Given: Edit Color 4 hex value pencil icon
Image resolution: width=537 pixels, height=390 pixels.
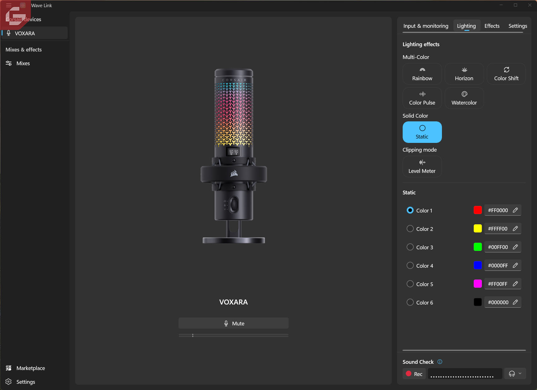Looking at the screenshot, I should click(x=515, y=266).
